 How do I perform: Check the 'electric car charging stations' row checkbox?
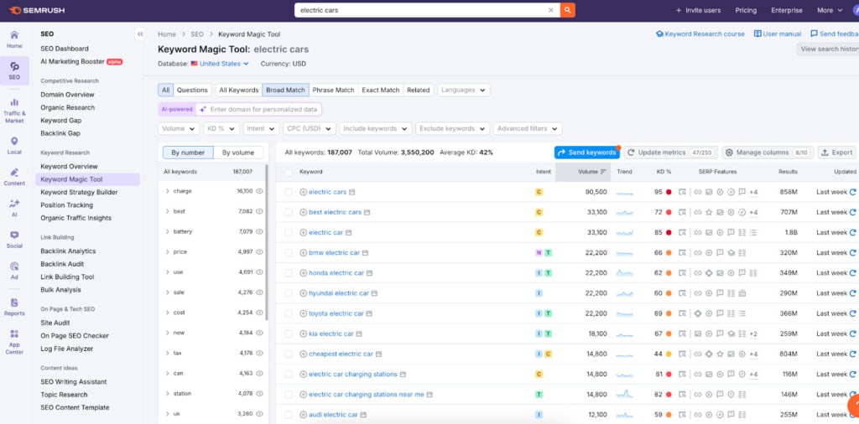[289, 375]
